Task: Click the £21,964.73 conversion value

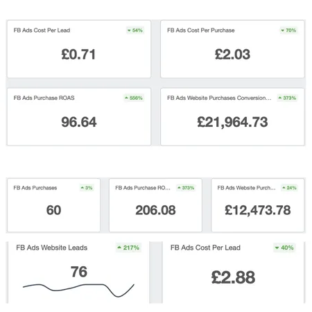Action: (x=232, y=122)
